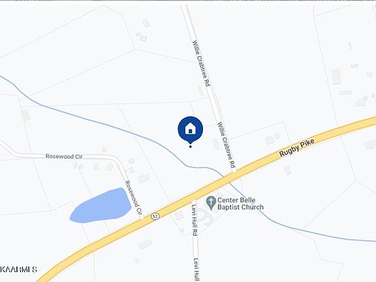Click the route 52 highway shield
This screenshot has height=282, width=376.
[155, 217]
